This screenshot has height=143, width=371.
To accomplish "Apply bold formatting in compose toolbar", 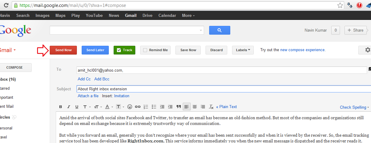I will [61, 107].
